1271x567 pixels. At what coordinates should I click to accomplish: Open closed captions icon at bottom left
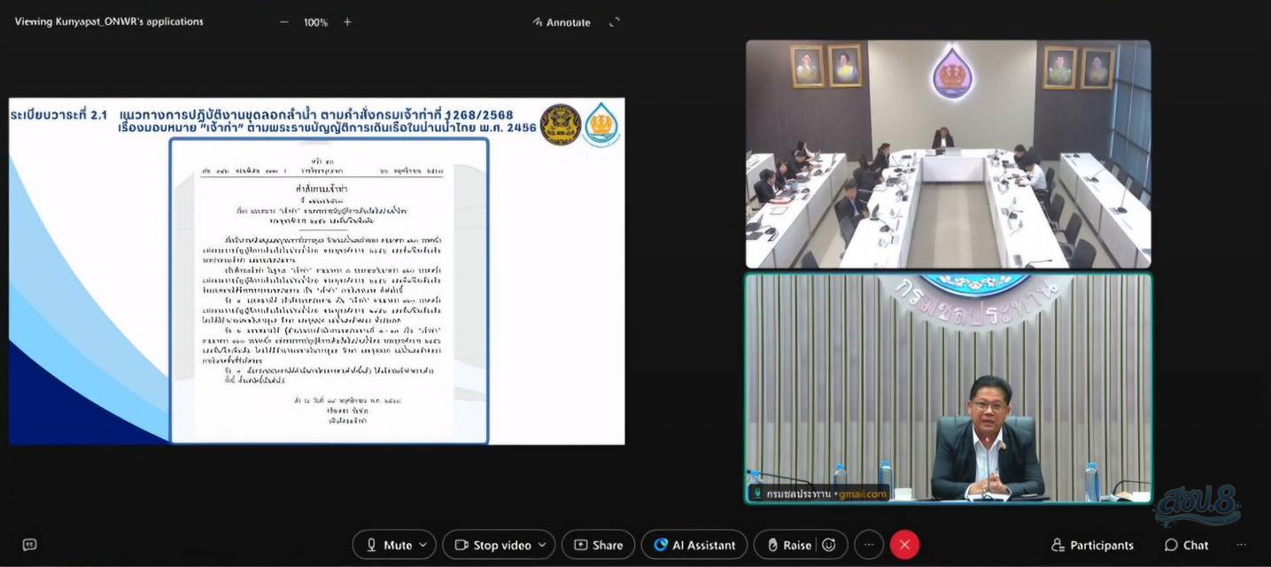point(29,545)
